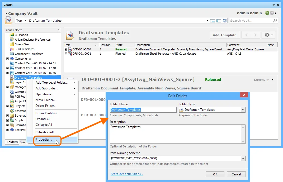Click the PCB Footprints folder icon
This screenshot has height=182, width=283.
(x=12, y=97)
